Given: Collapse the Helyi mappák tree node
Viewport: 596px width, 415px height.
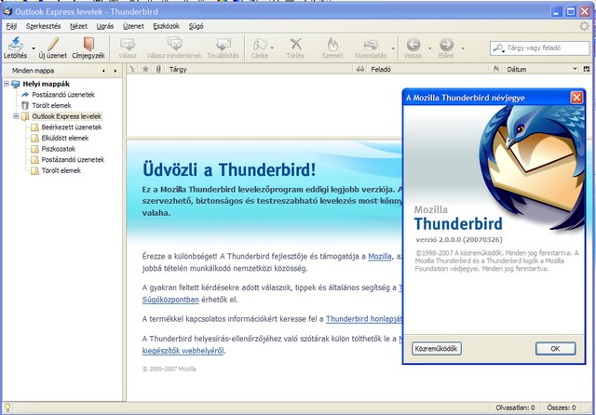Looking at the screenshot, I should point(7,84).
